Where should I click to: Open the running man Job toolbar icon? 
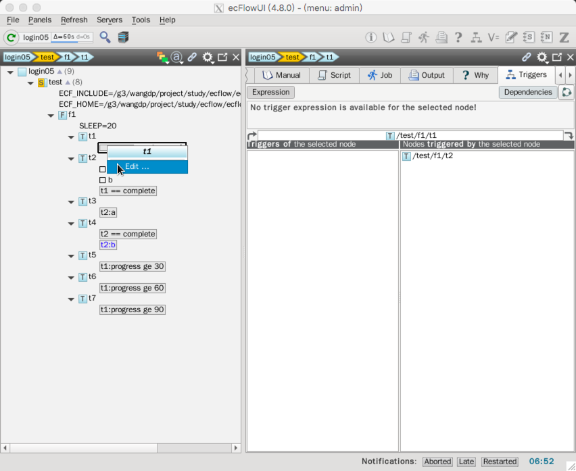[x=423, y=37]
